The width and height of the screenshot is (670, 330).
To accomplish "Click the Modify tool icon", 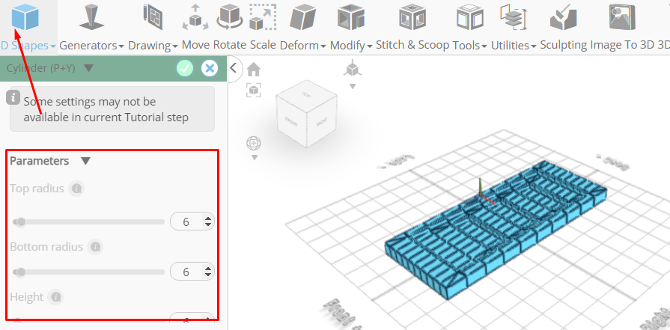I will [351, 18].
